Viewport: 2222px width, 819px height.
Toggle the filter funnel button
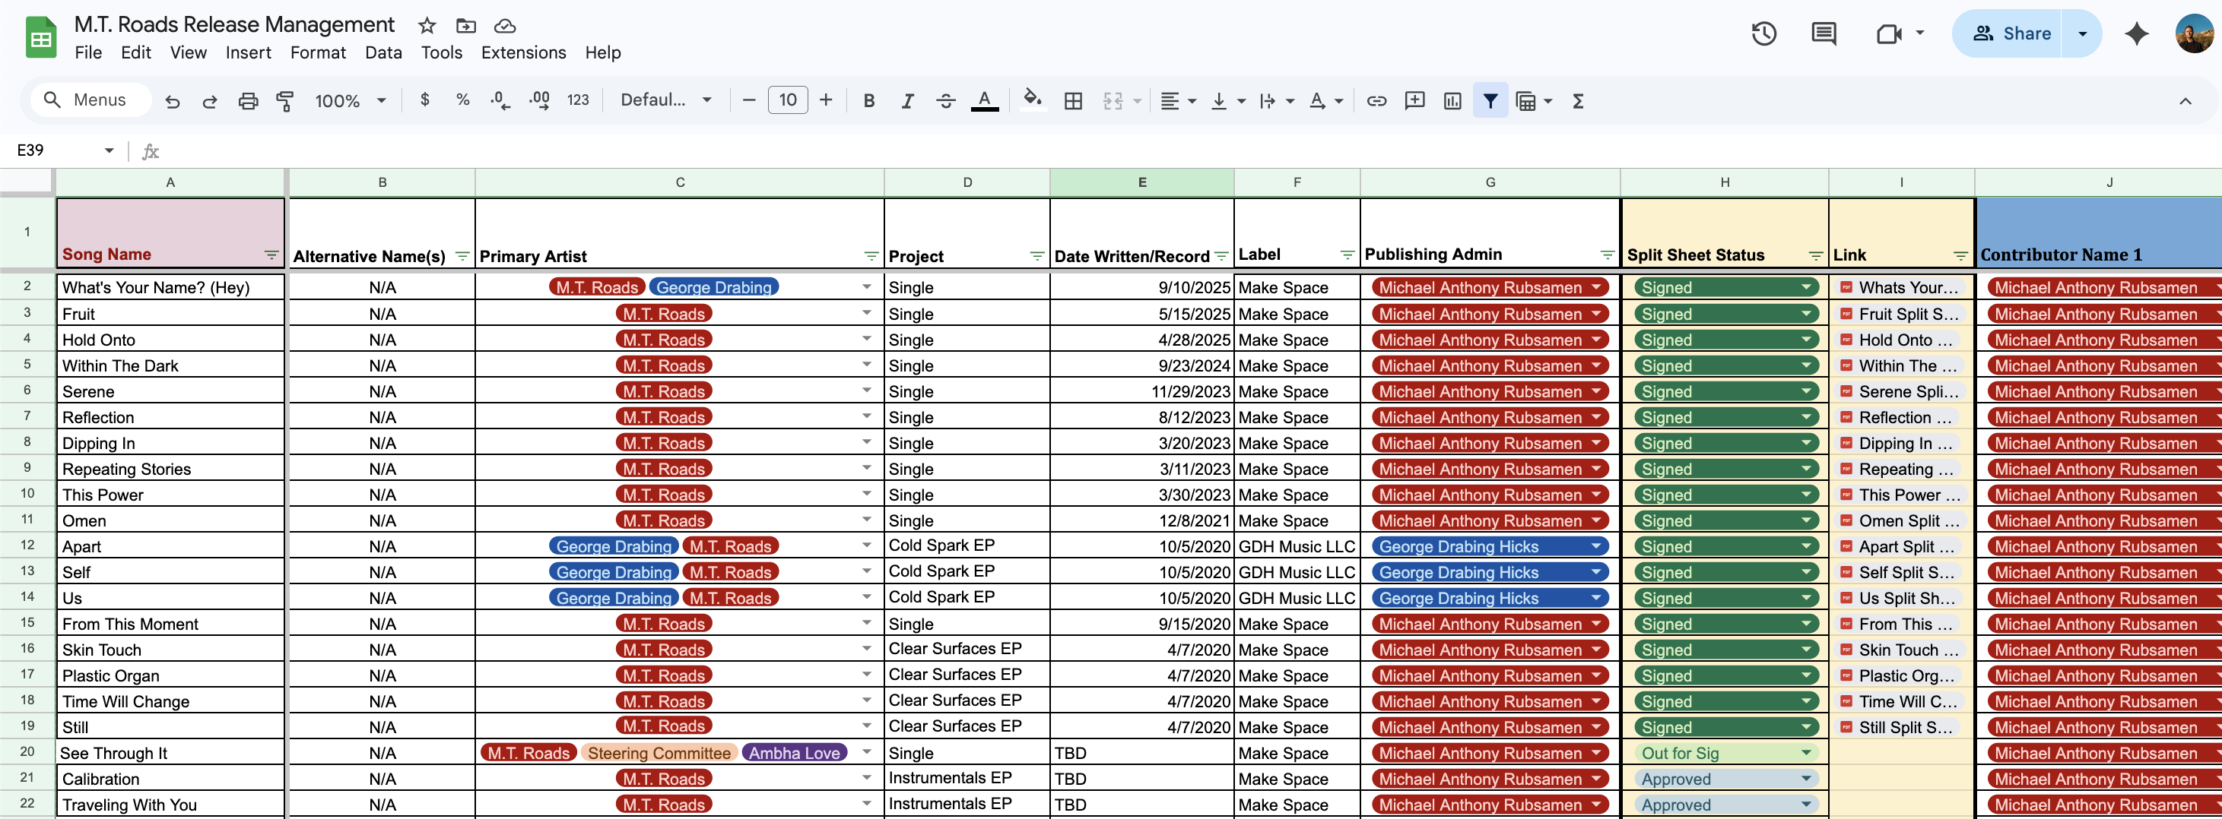[x=1490, y=101]
